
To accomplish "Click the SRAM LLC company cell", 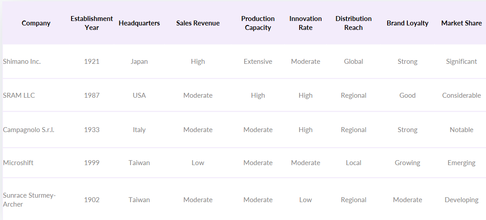I will point(19,95).
